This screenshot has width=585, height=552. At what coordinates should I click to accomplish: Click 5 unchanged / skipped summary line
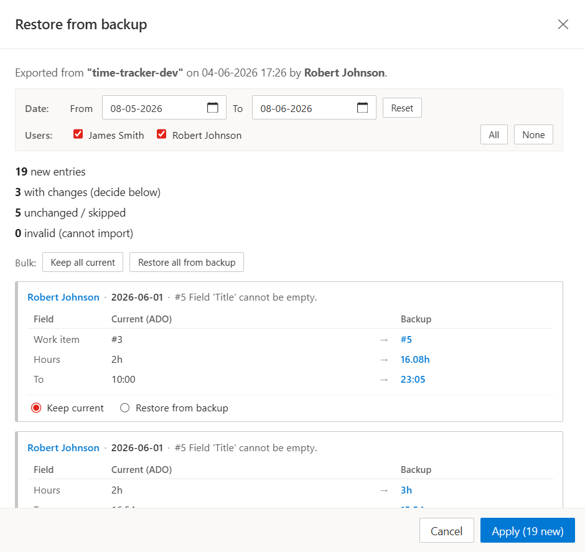[70, 213]
